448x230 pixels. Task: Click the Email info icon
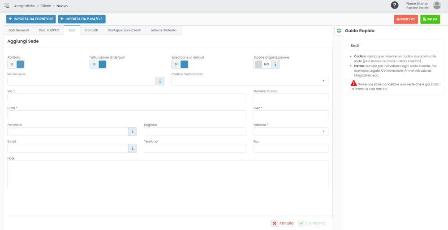tap(133, 148)
